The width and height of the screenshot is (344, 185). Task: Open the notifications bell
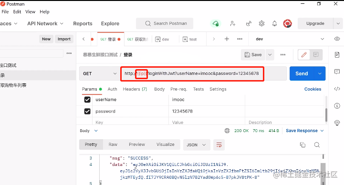click(x=274, y=23)
